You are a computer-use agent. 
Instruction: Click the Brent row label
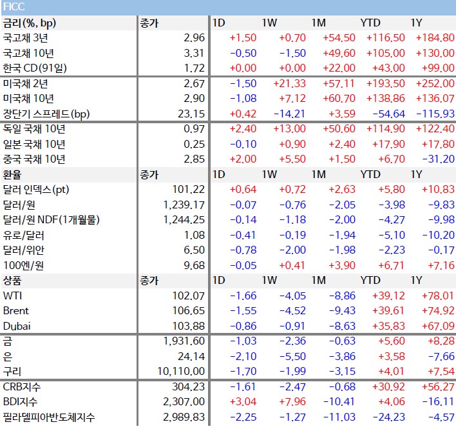click(16, 310)
